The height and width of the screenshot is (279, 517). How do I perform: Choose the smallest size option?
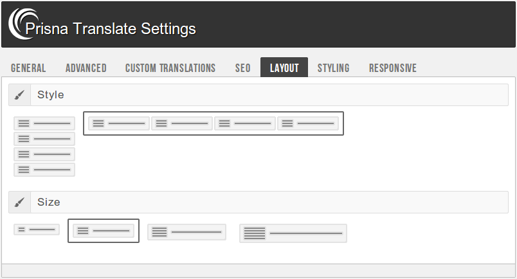coord(37,230)
